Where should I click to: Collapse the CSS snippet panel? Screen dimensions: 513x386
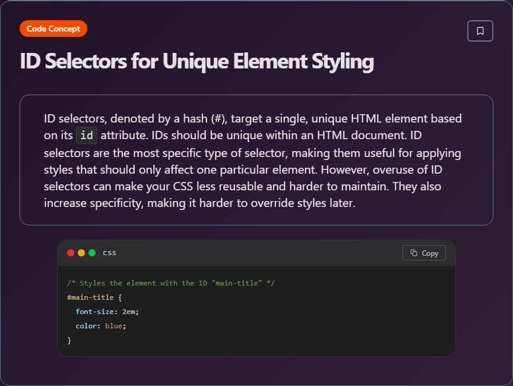coord(256,297)
